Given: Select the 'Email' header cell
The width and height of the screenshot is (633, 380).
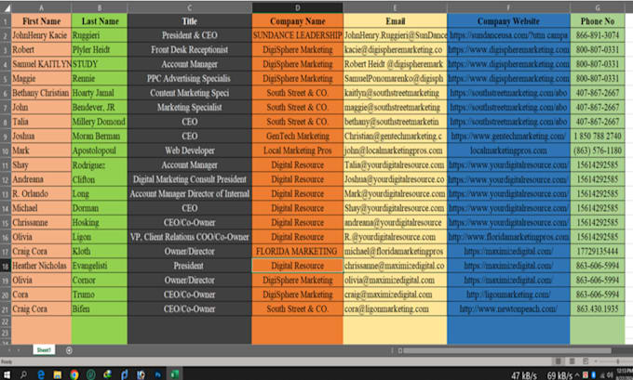Looking at the screenshot, I should 396,21.
